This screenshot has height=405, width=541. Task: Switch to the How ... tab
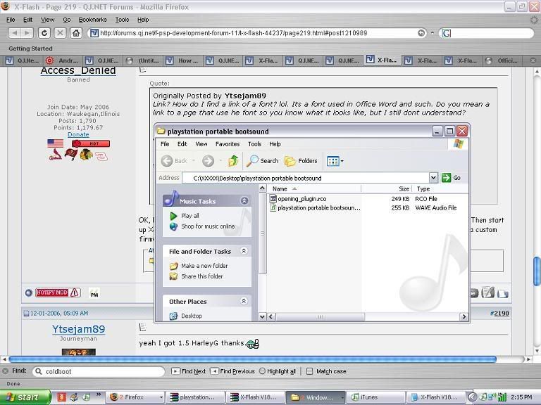pos(182,60)
